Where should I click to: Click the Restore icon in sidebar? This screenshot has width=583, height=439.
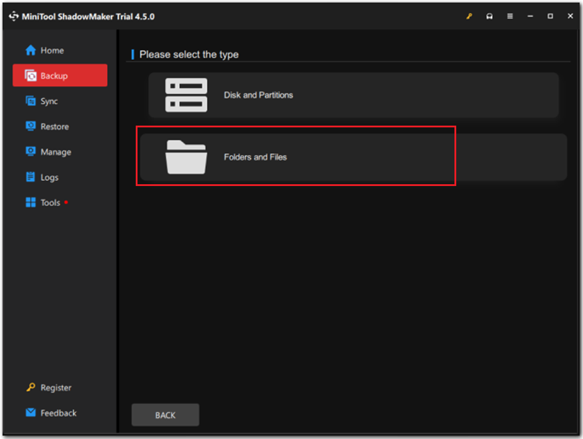click(30, 127)
